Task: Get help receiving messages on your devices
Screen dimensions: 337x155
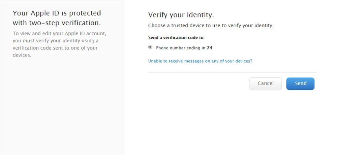Action: 200,61
